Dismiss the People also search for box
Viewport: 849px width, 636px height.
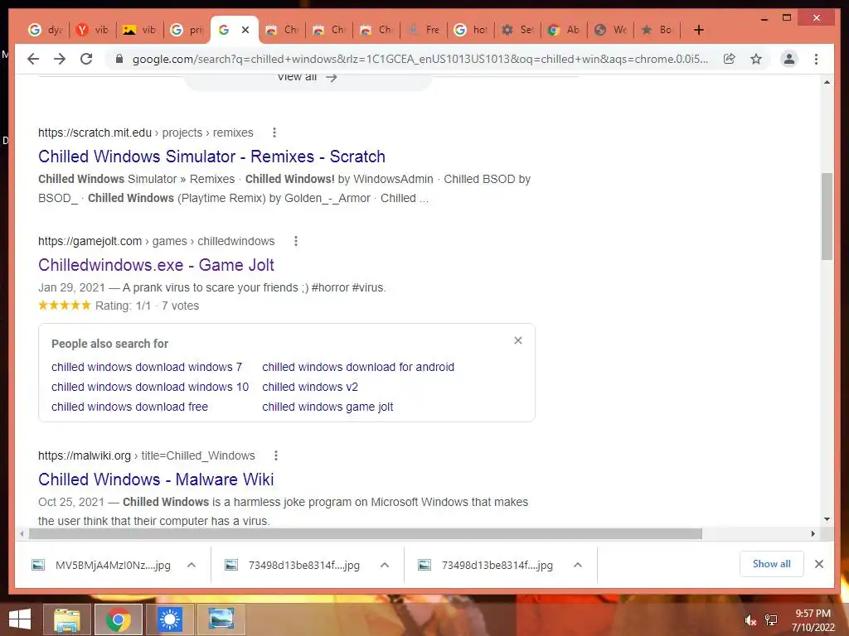point(518,340)
